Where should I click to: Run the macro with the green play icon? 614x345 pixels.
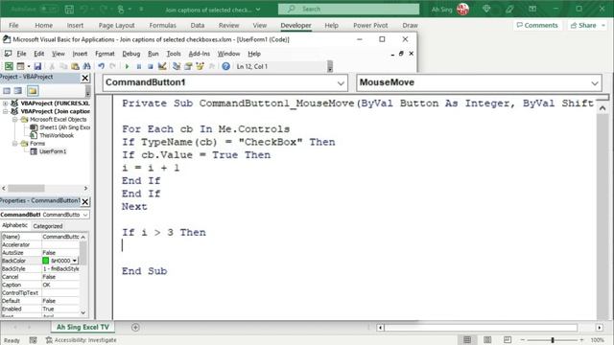click(x=127, y=66)
